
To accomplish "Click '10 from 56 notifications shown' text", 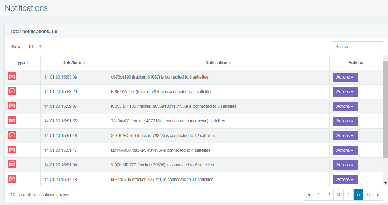I will 40,195.
